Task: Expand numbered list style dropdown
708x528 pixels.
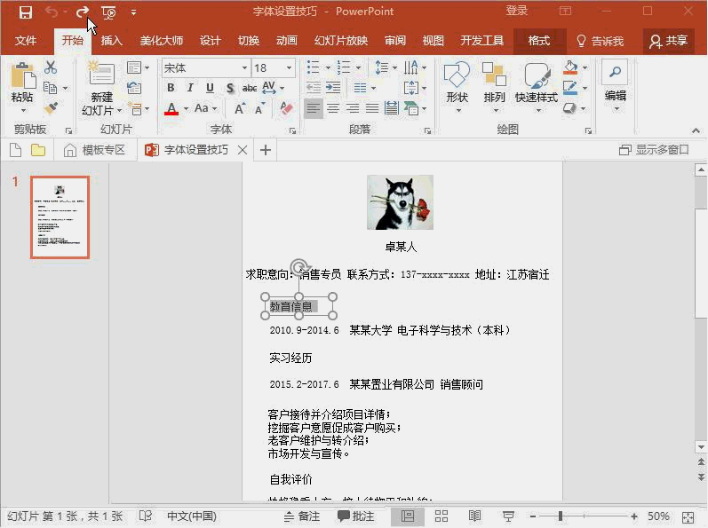Action: pos(358,68)
